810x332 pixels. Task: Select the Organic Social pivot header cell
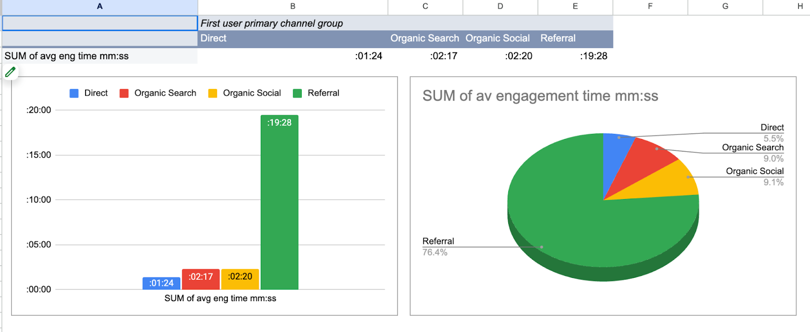tap(499, 38)
